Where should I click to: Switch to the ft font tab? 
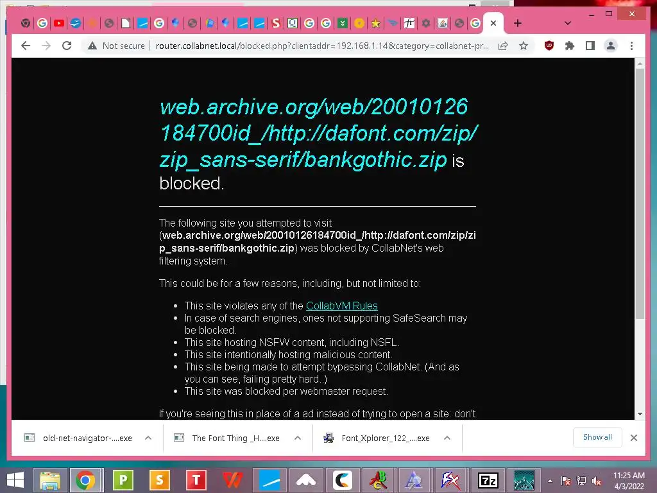pyautogui.click(x=409, y=24)
